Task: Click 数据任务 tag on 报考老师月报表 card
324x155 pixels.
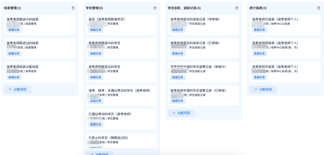Action: (x=259, y=77)
